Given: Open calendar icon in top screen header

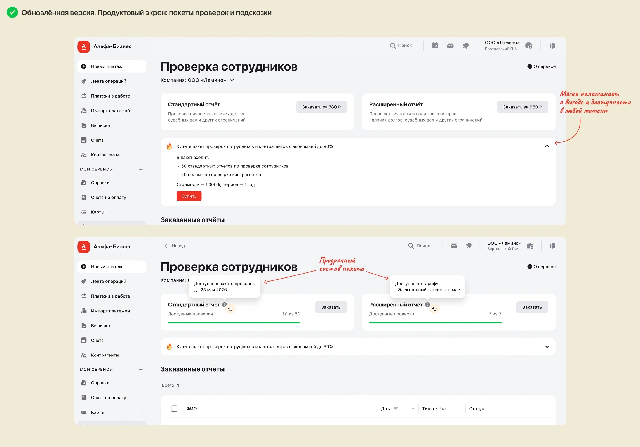Looking at the screenshot, I should pyautogui.click(x=435, y=46).
